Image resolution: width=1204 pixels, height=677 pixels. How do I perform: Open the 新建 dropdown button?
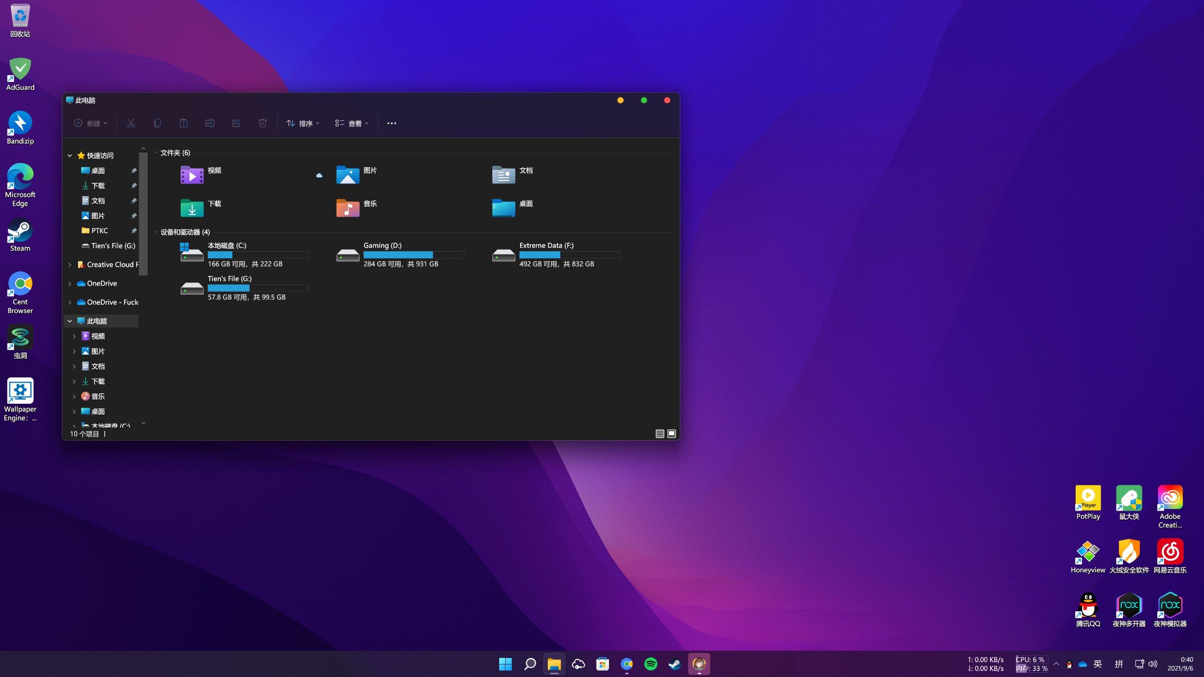[91, 123]
